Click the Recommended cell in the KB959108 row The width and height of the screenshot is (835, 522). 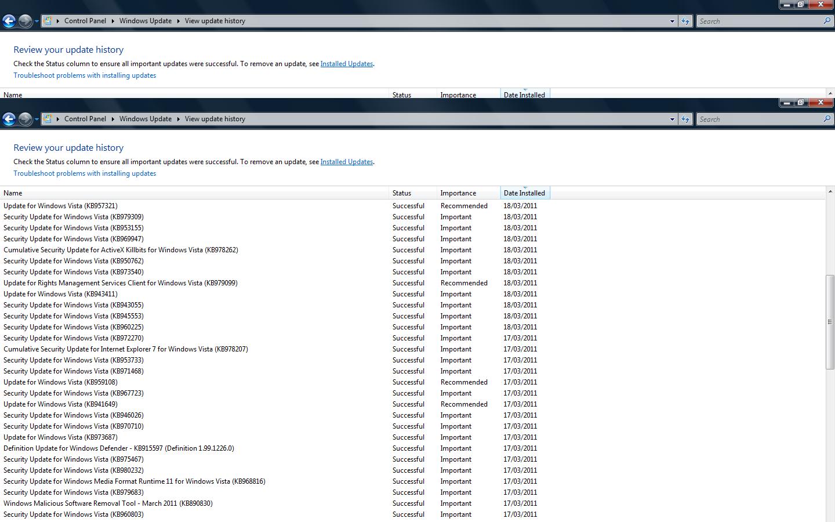pos(464,382)
